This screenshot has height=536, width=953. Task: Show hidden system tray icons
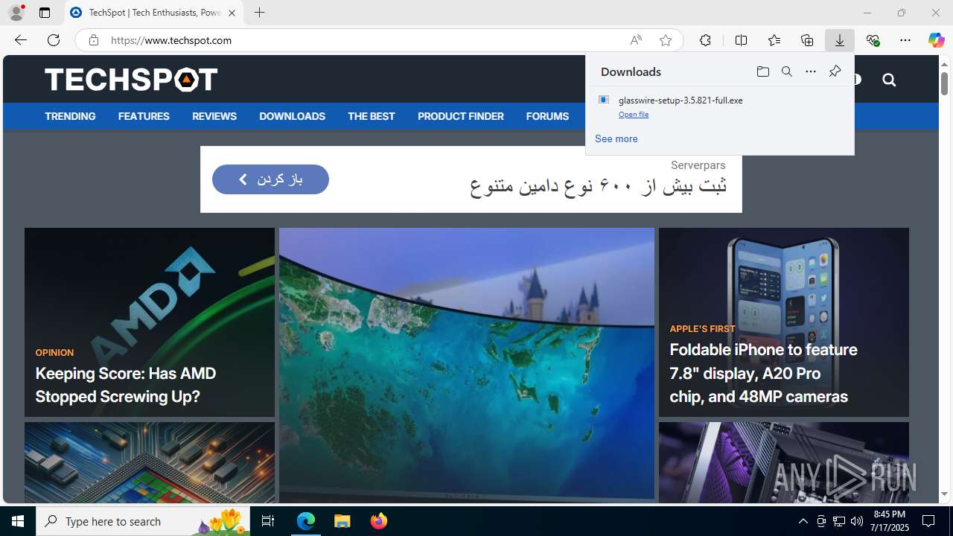point(803,521)
